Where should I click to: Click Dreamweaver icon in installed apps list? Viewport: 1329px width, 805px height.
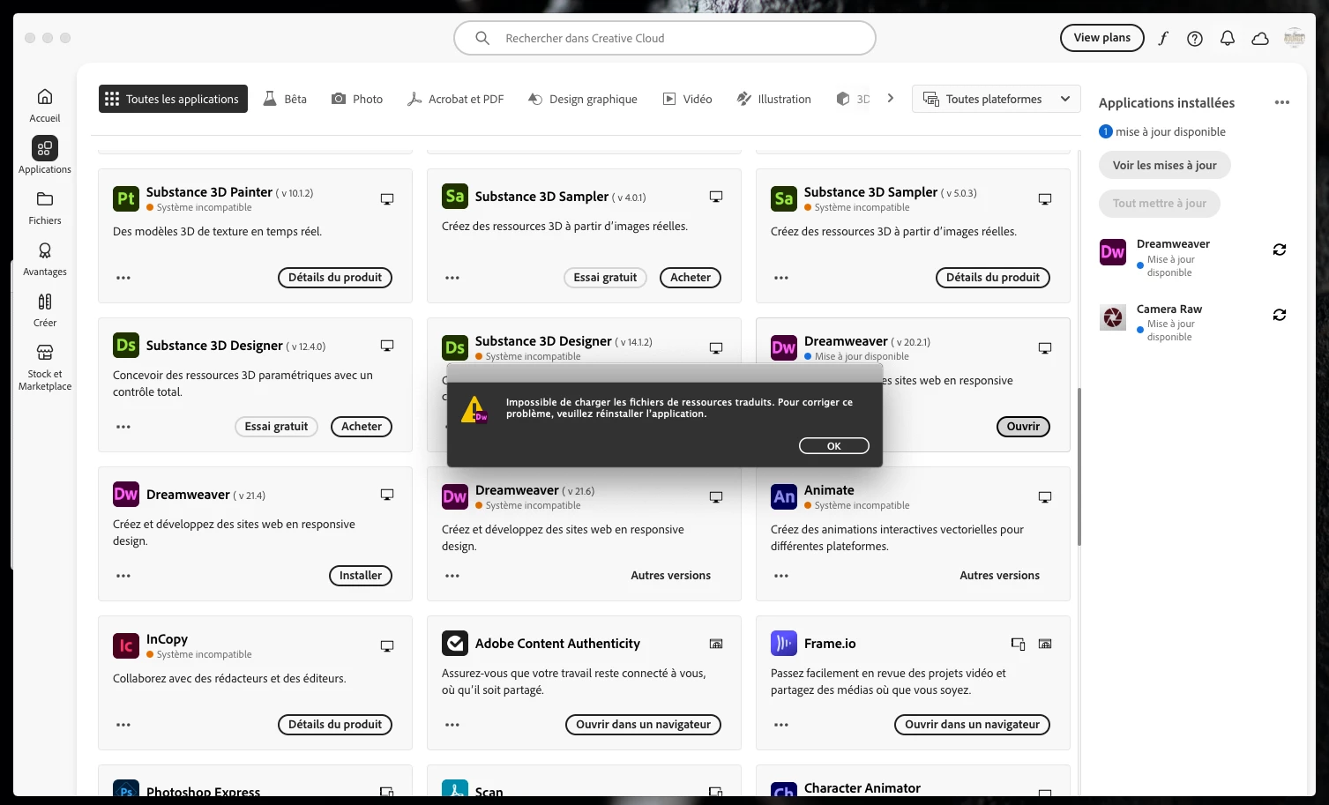click(1113, 252)
